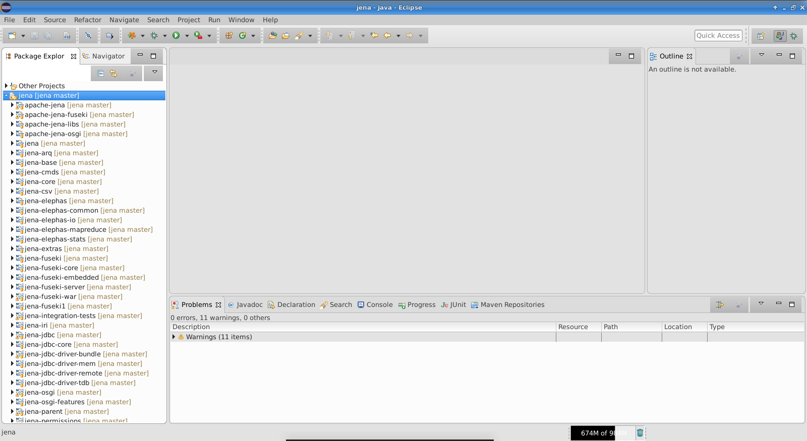Toggle Link with Editor in Package Explorer
Image resolution: width=807 pixels, height=441 pixels.
pos(113,74)
